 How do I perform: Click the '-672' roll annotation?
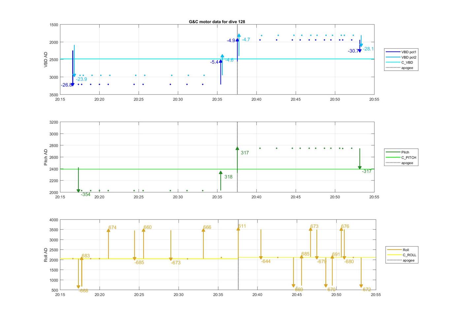(x=366, y=290)
